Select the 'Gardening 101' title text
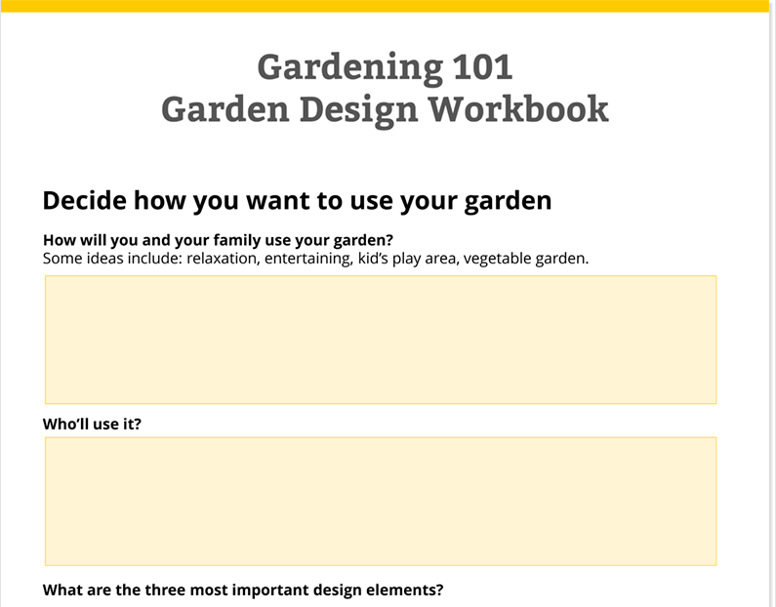This screenshot has width=776, height=607. point(385,67)
